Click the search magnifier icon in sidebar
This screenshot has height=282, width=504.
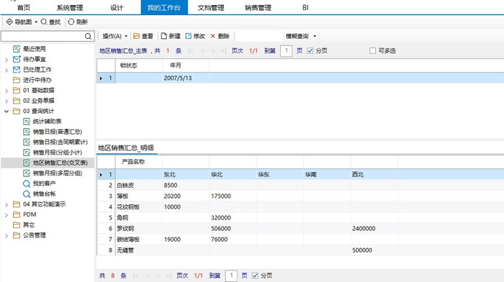point(88,36)
